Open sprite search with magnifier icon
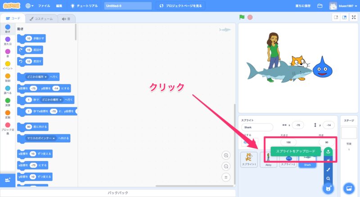The width and height of the screenshot is (360, 197). (x=328, y=178)
